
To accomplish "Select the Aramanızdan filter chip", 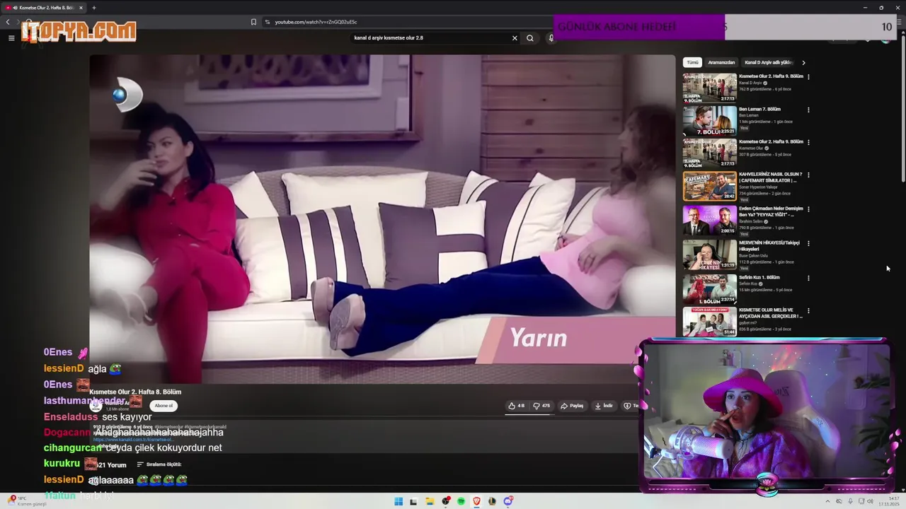I will tap(721, 62).
